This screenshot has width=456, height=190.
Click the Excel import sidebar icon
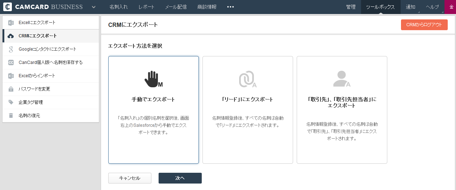click(11, 76)
